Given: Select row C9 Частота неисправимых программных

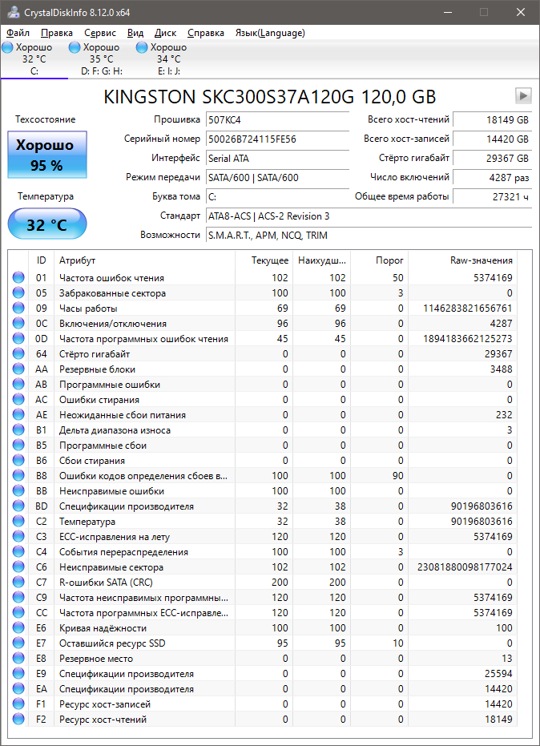Looking at the screenshot, I should coord(263,598).
